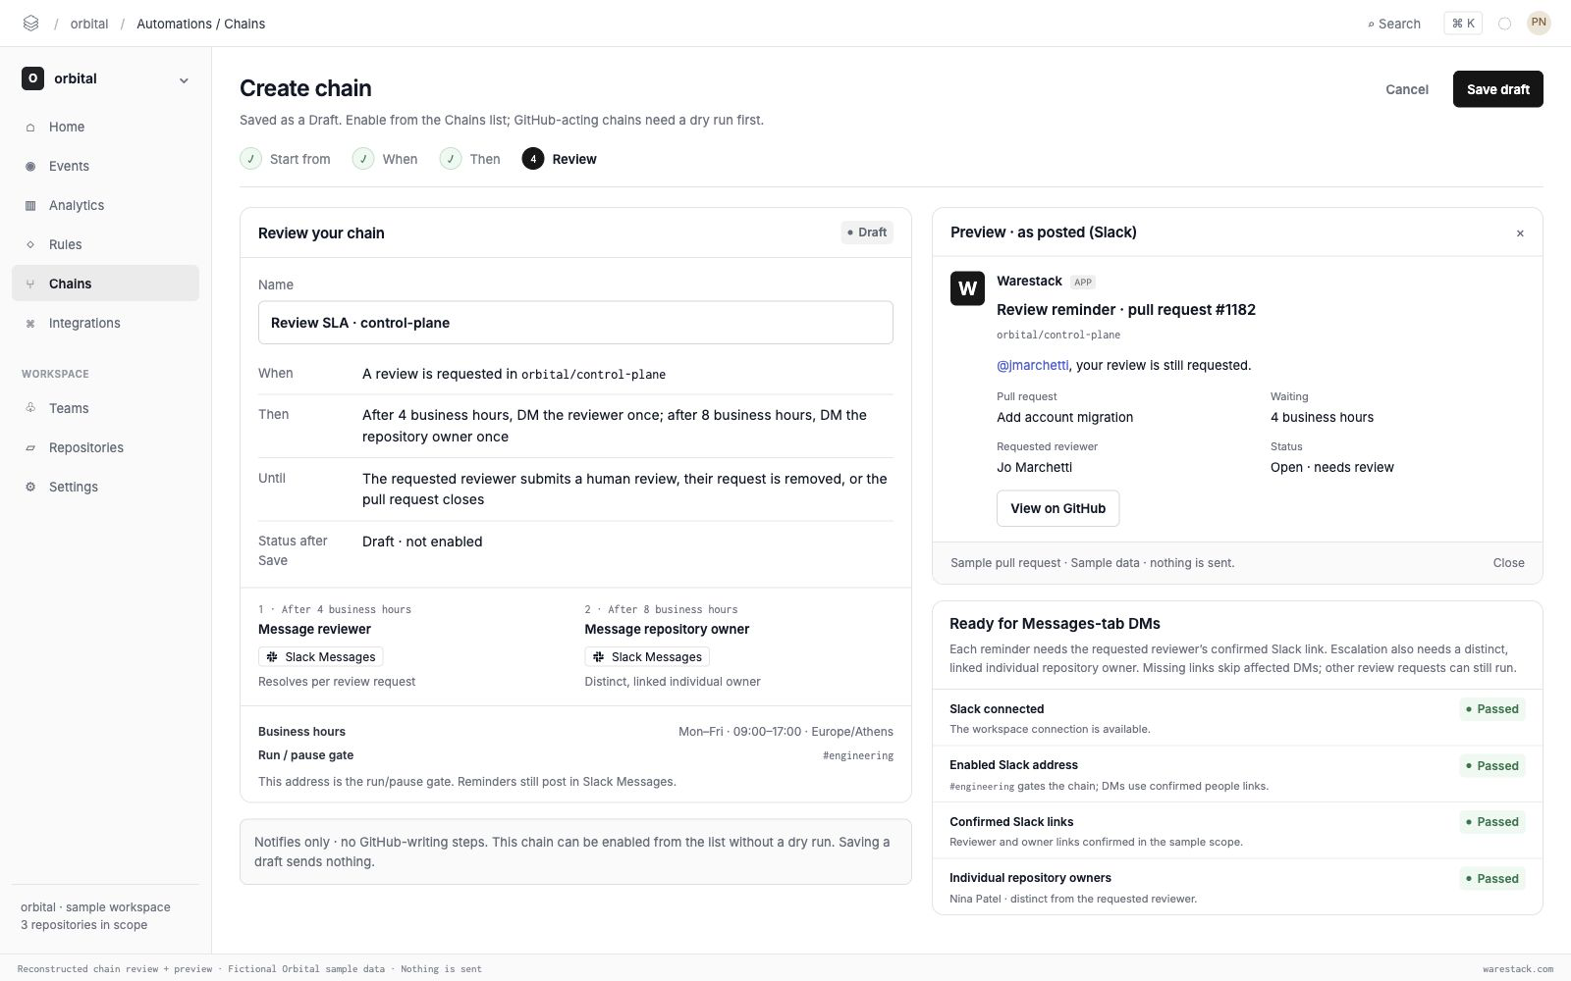Click Save draft
The image size is (1571, 981).
1498,89
